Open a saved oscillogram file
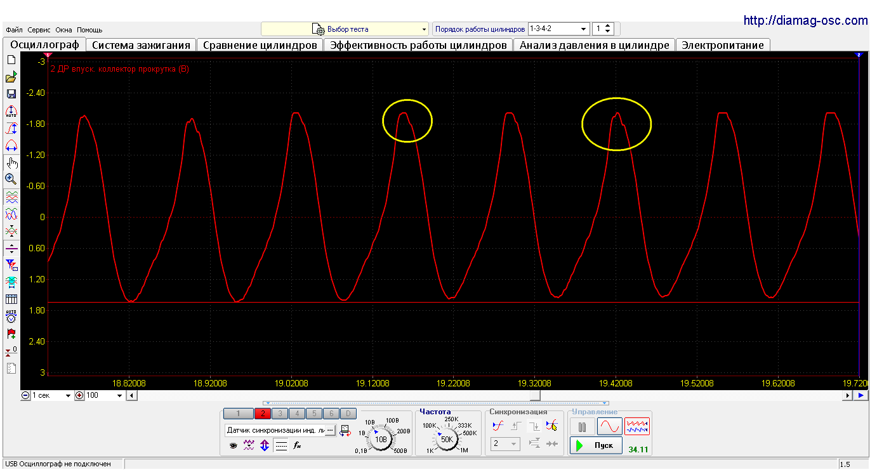Viewport: 877px width, 472px height. pos(11,77)
